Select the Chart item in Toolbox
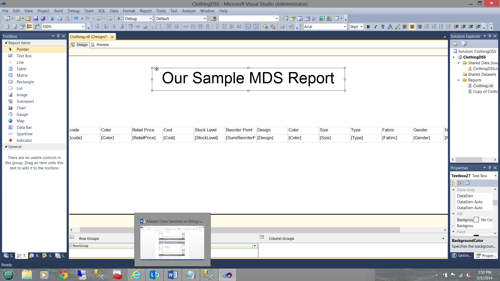 21,108
